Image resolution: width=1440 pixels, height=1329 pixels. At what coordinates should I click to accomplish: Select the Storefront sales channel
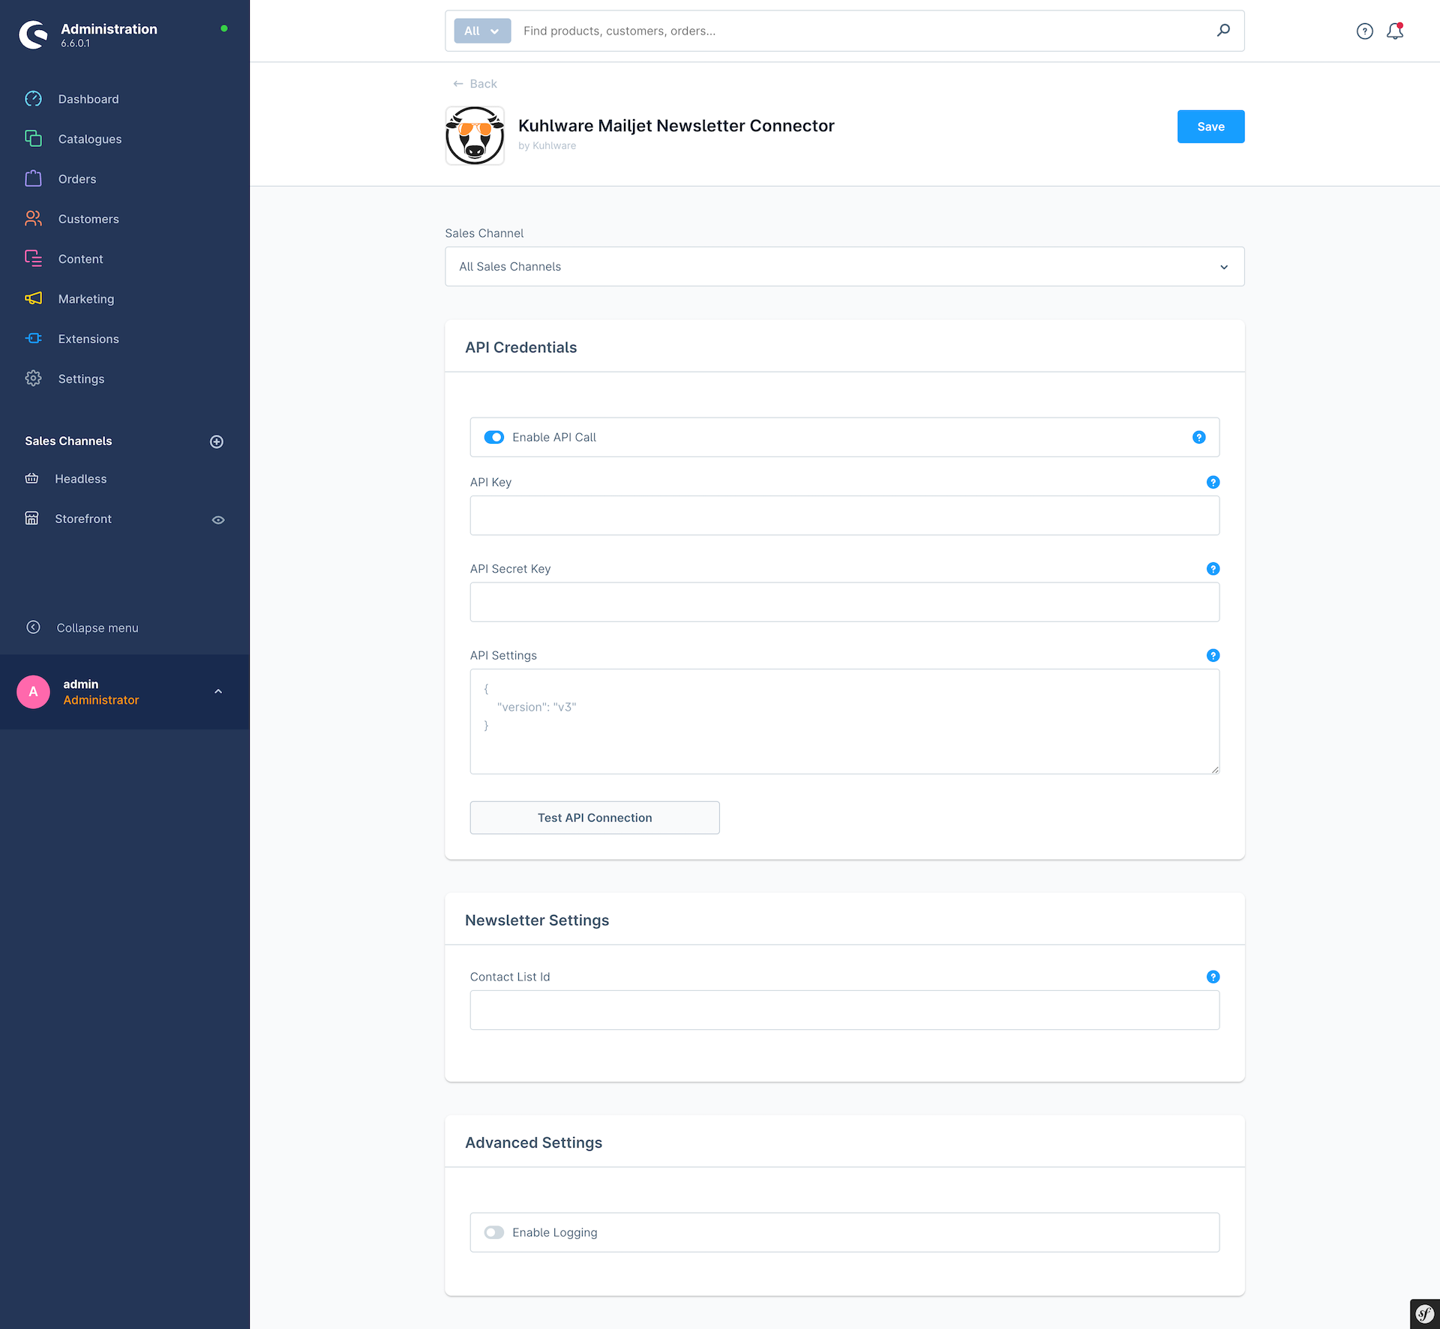tap(83, 518)
